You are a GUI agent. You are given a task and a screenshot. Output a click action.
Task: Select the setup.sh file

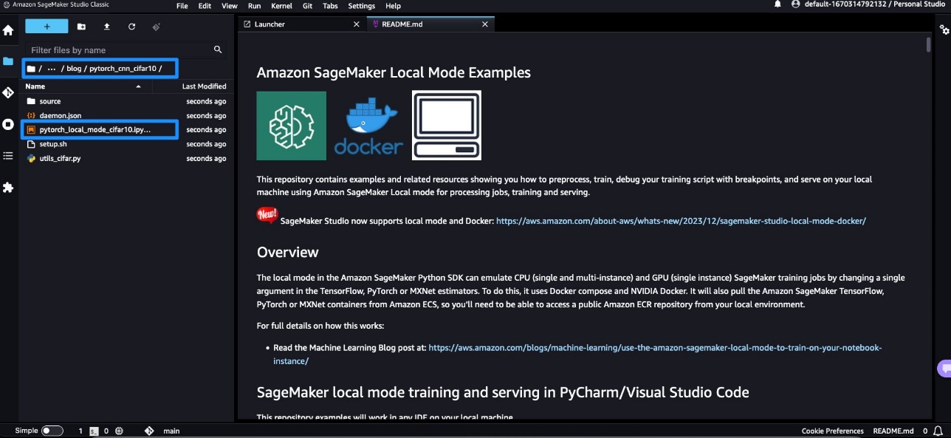pyautogui.click(x=126, y=144)
